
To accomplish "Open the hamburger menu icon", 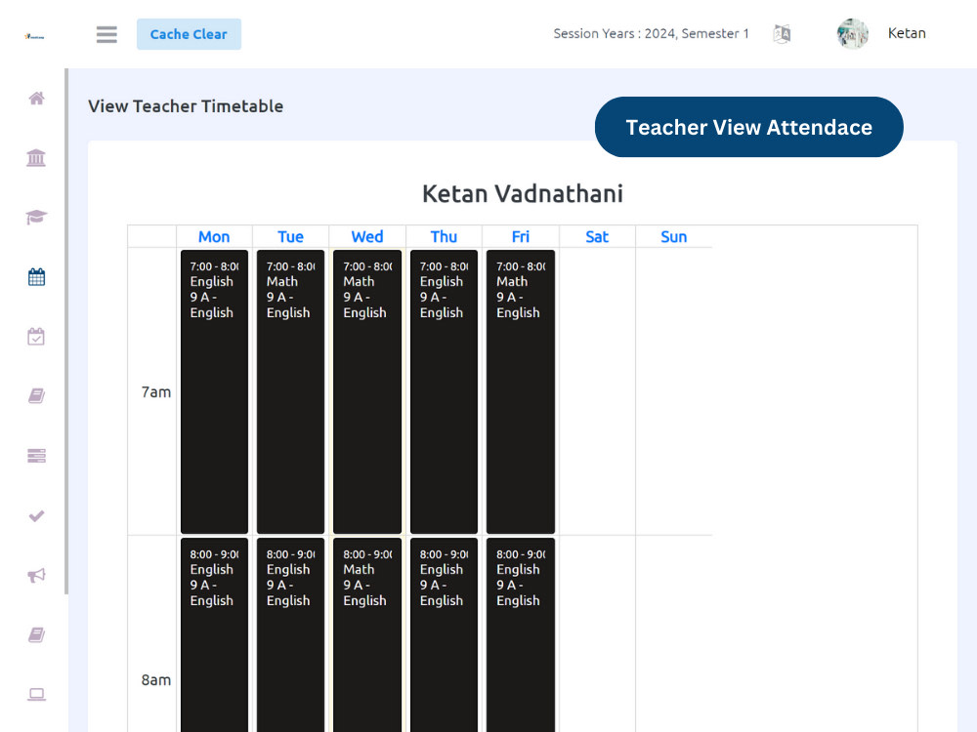I will (x=106, y=34).
